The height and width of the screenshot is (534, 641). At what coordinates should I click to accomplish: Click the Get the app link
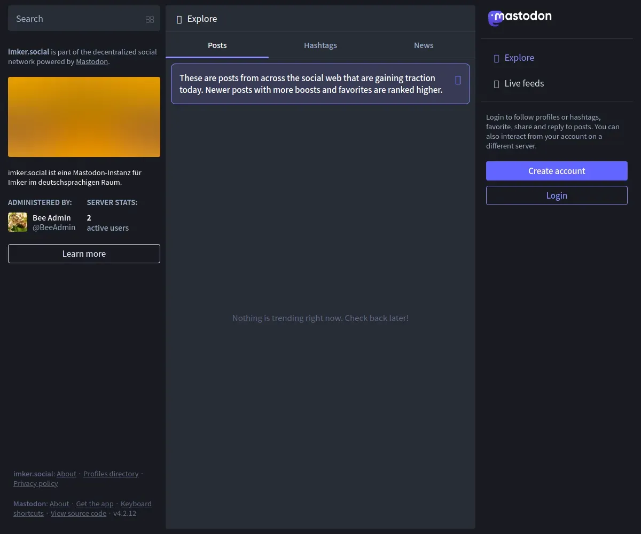[x=95, y=504]
